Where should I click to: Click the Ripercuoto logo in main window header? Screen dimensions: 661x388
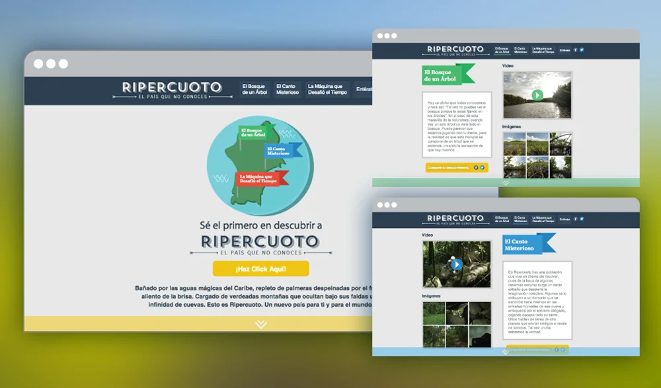[x=172, y=91]
